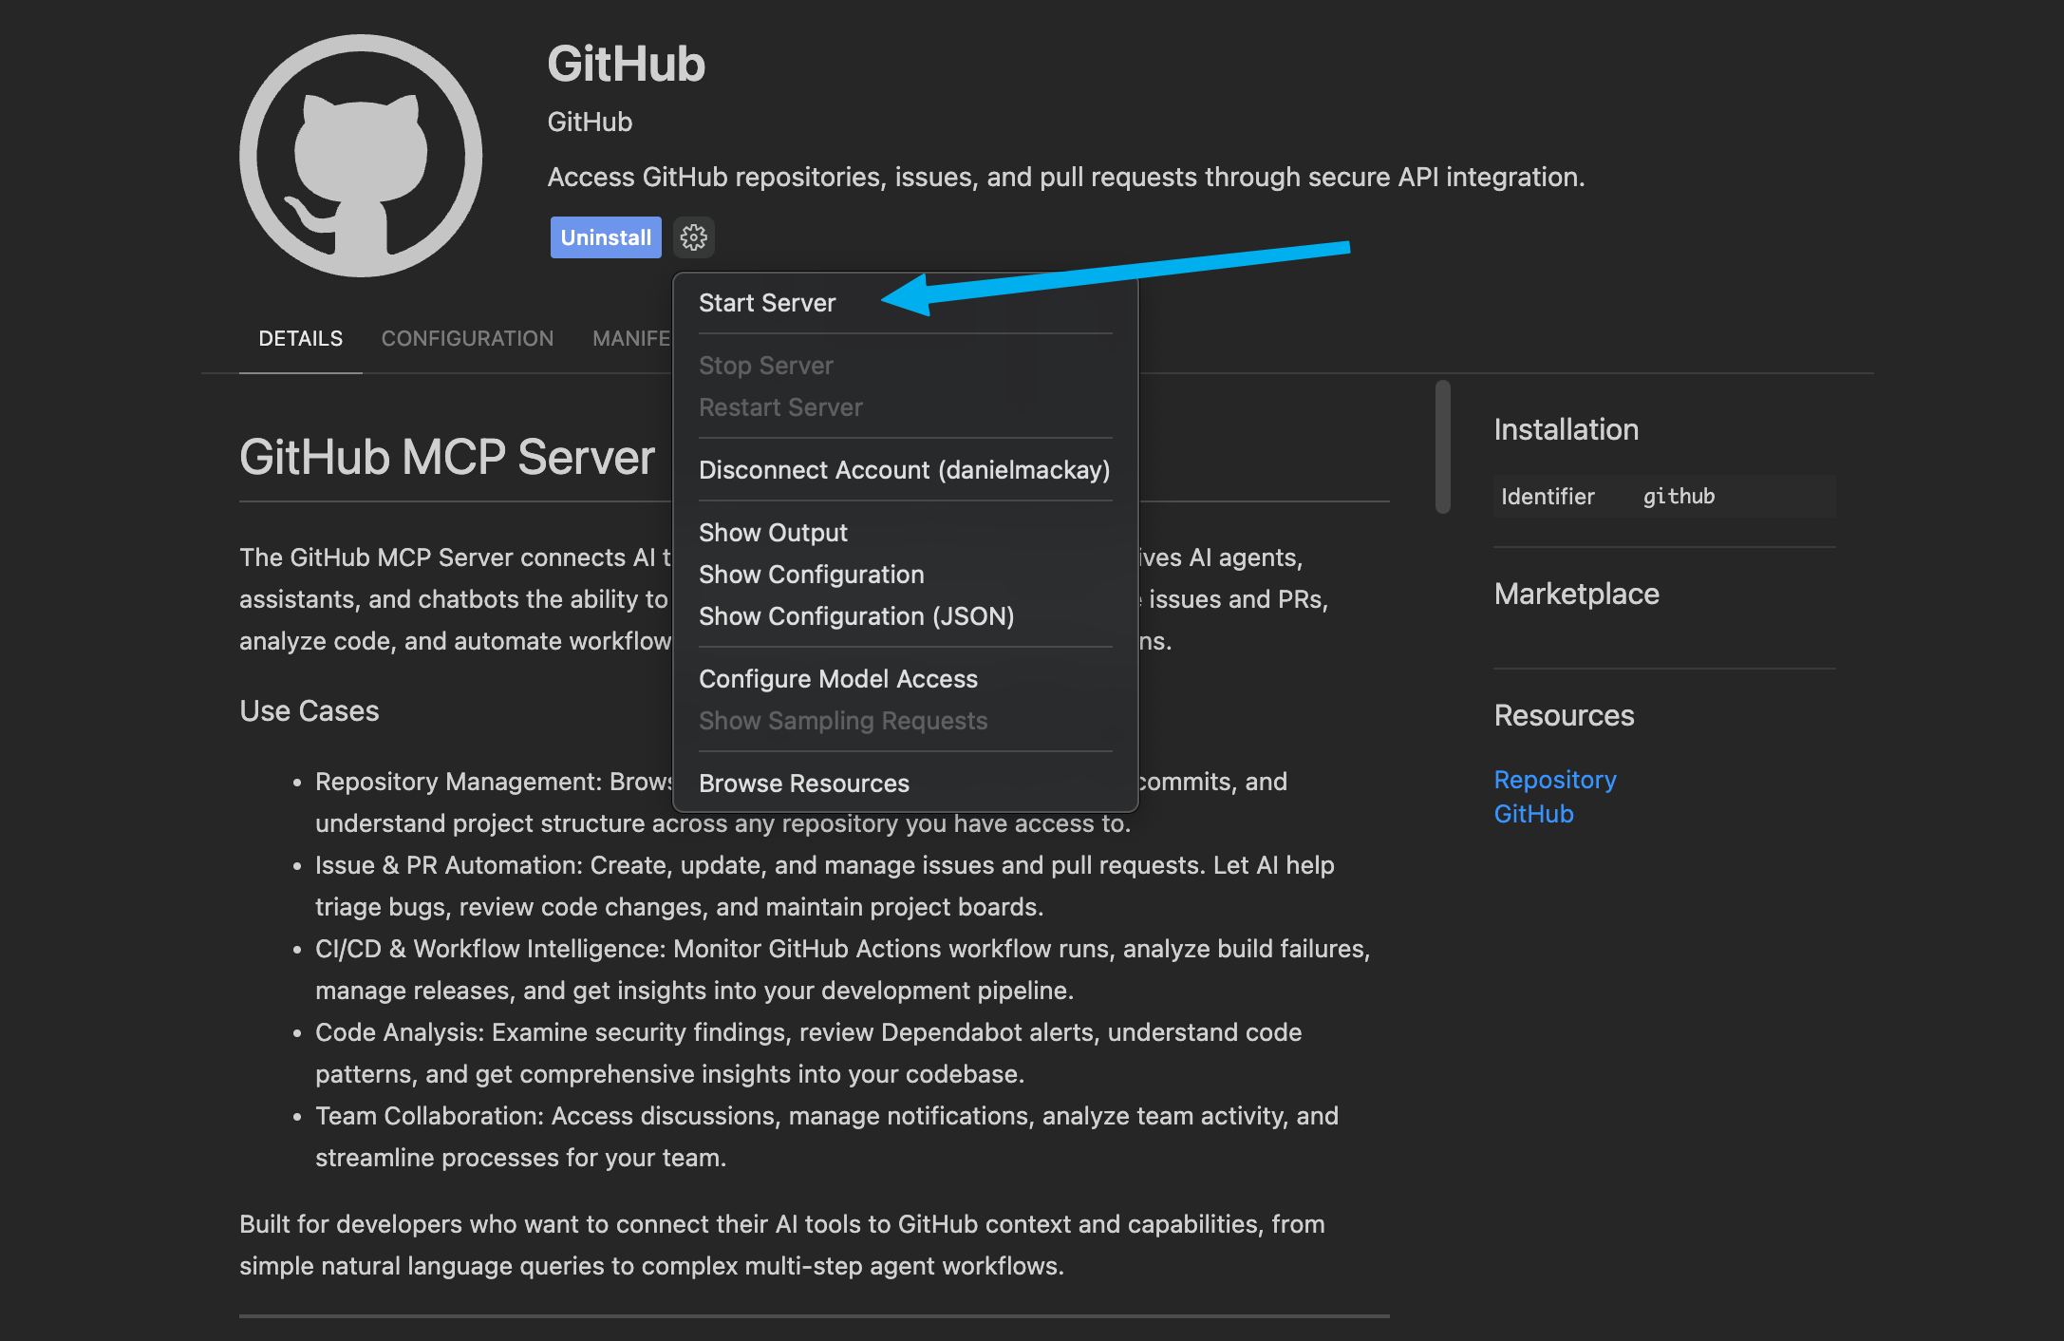2064x1341 pixels.
Task: Disconnect the danielmackay account
Action: coord(904,469)
